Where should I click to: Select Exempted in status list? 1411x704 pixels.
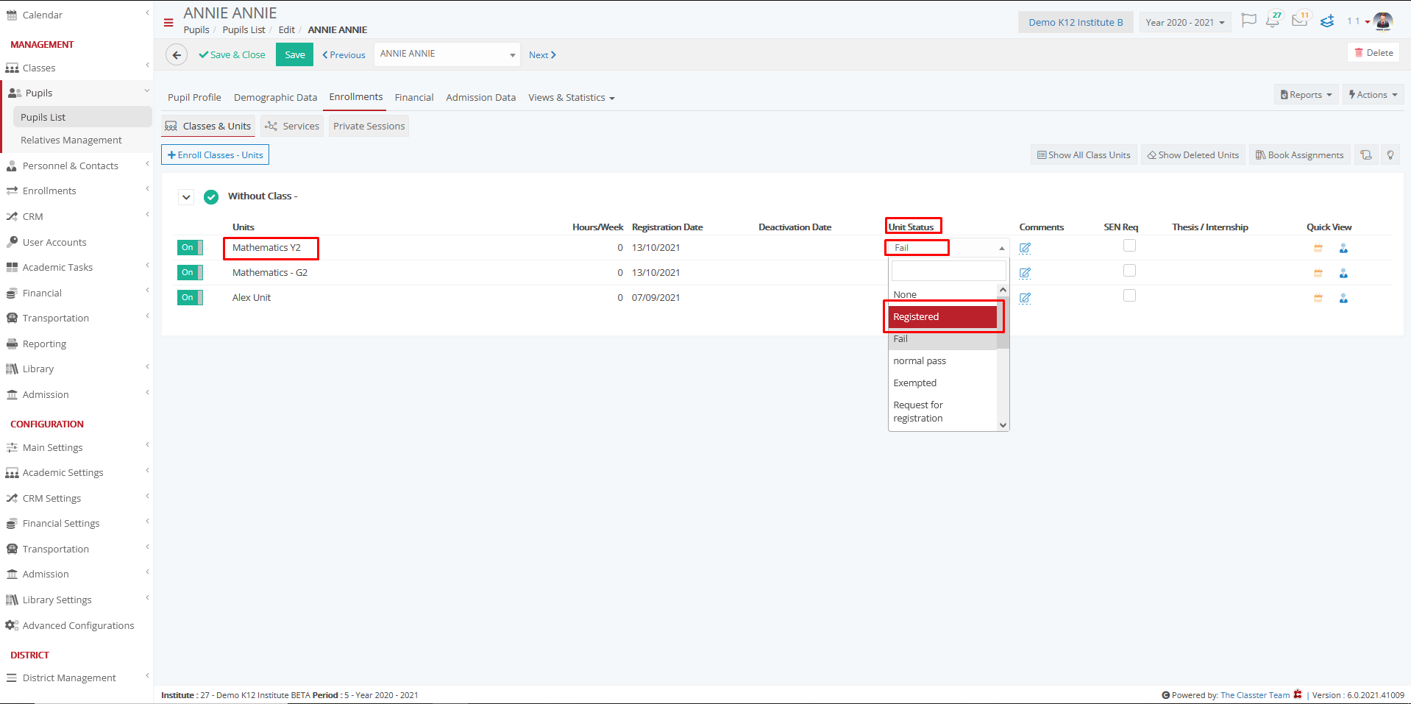coord(942,383)
